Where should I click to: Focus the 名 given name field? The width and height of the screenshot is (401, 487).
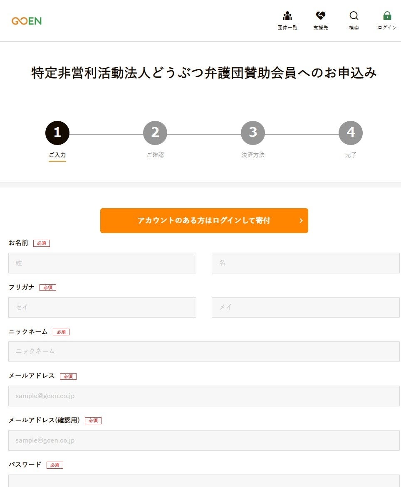pyautogui.click(x=305, y=263)
